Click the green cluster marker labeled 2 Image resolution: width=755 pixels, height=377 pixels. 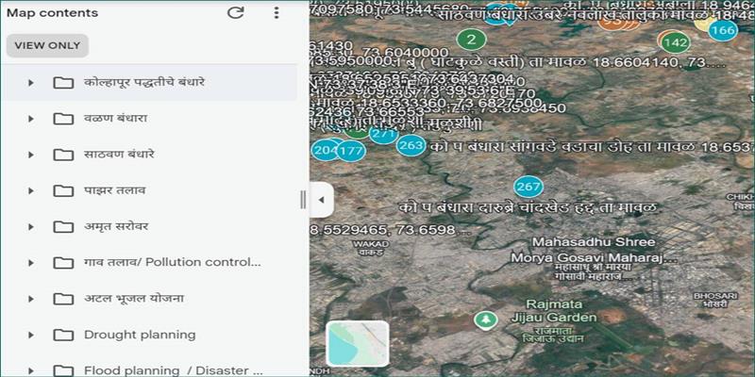471,39
